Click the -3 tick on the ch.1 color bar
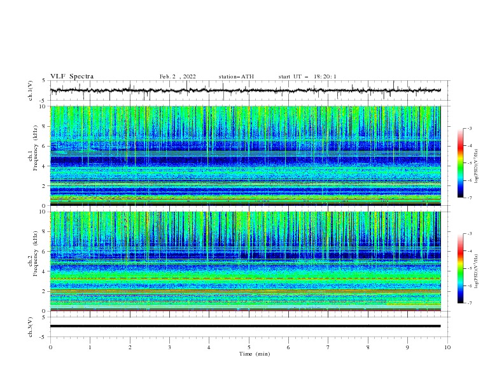Viewport: 504px width, 390px height. click(x=470, y=128)
